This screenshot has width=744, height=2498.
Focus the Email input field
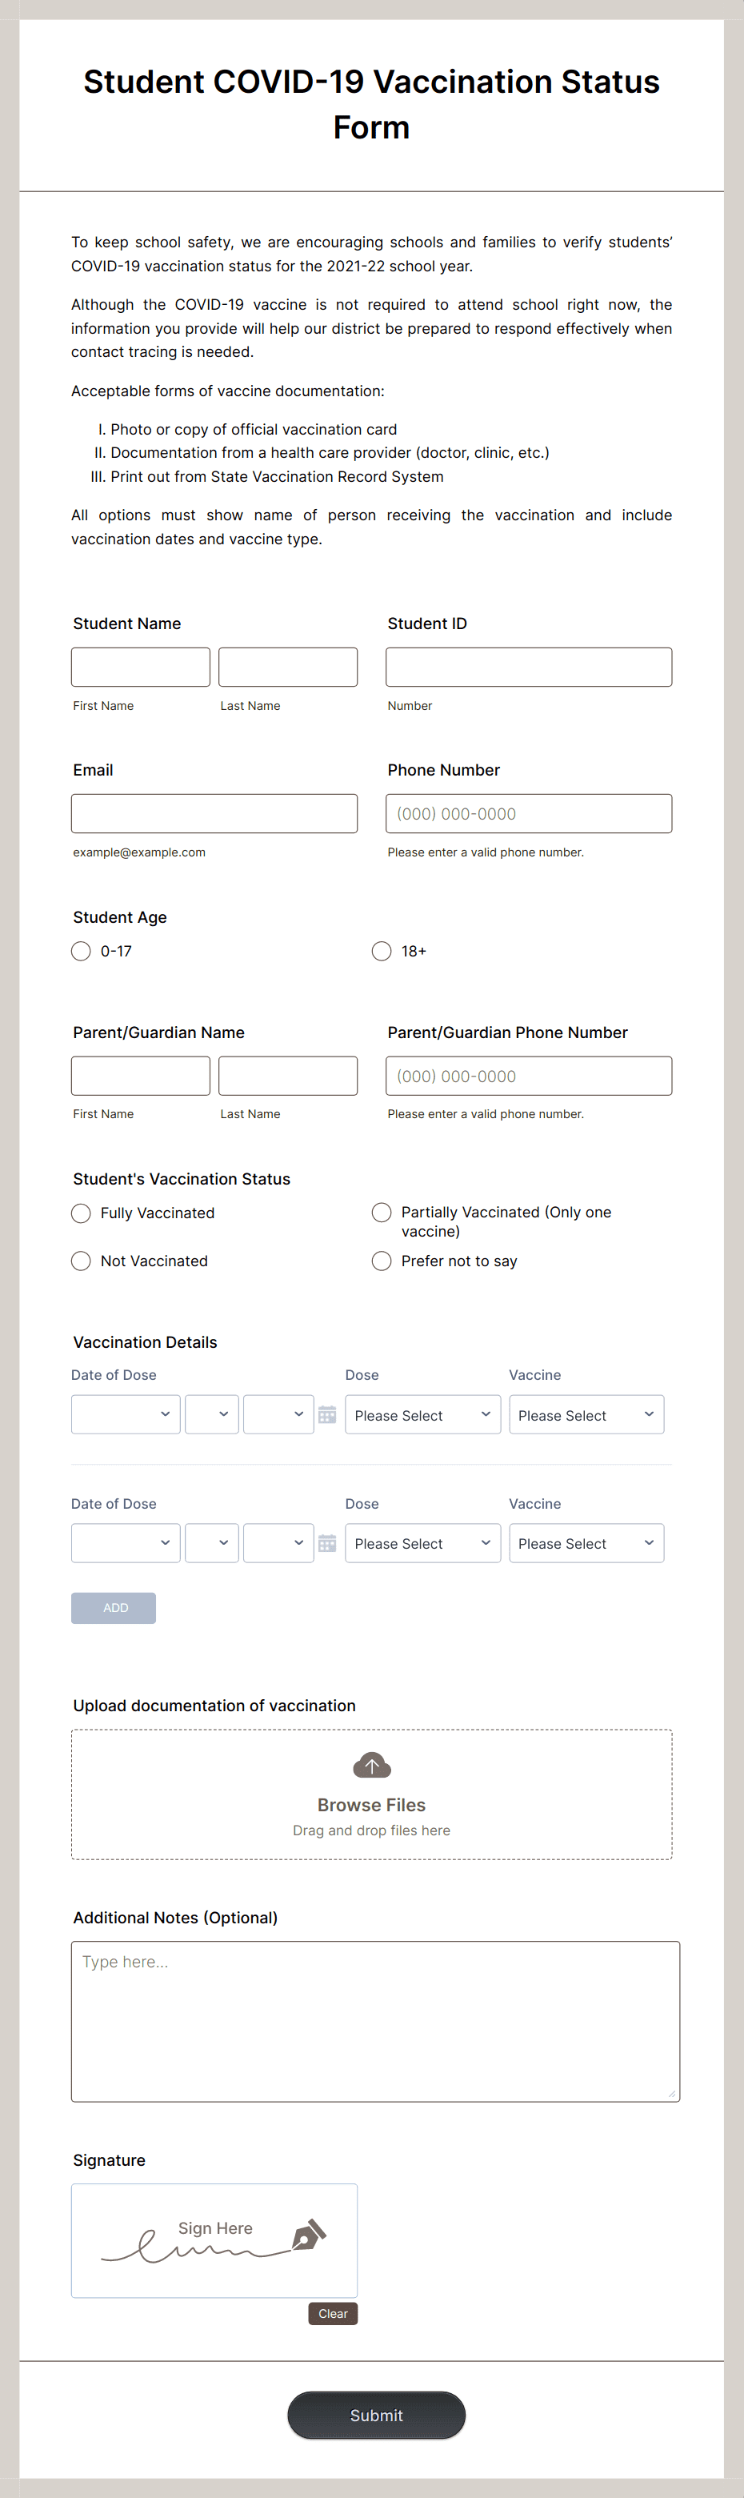(214, 812)
